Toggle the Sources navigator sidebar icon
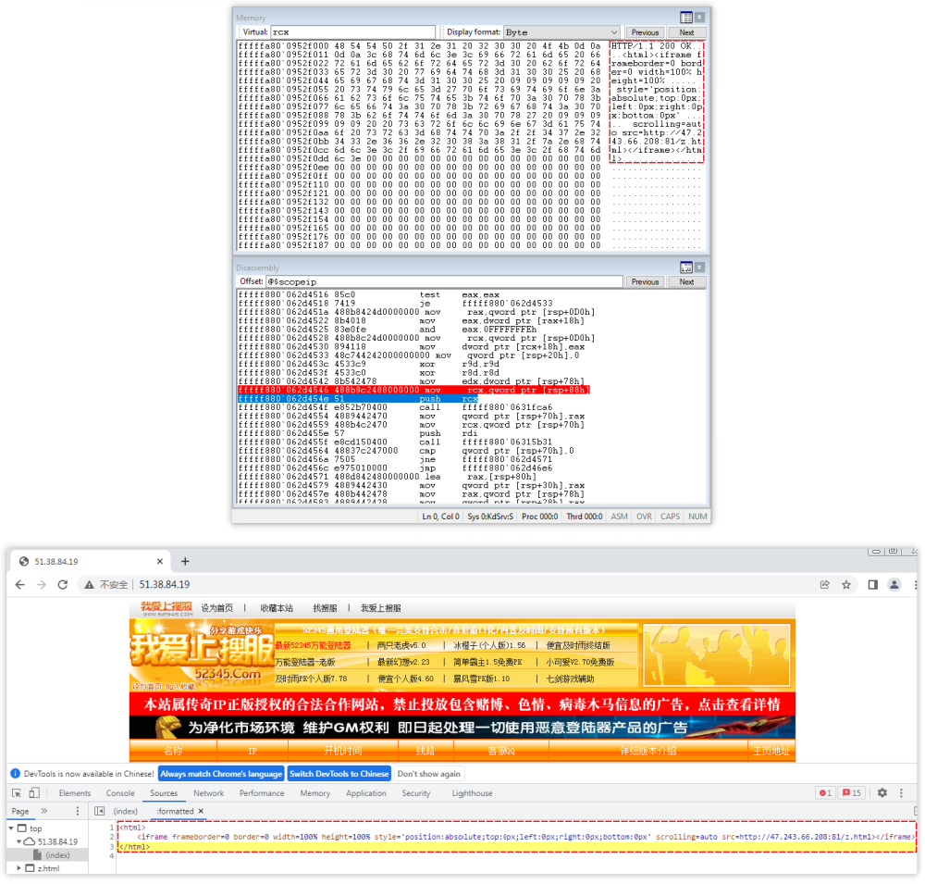 pyautogui.click(x=100, y=811)
